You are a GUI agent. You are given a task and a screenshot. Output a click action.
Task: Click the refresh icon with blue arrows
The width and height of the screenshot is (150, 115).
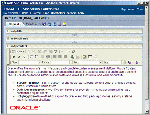(x=54, y=24)
